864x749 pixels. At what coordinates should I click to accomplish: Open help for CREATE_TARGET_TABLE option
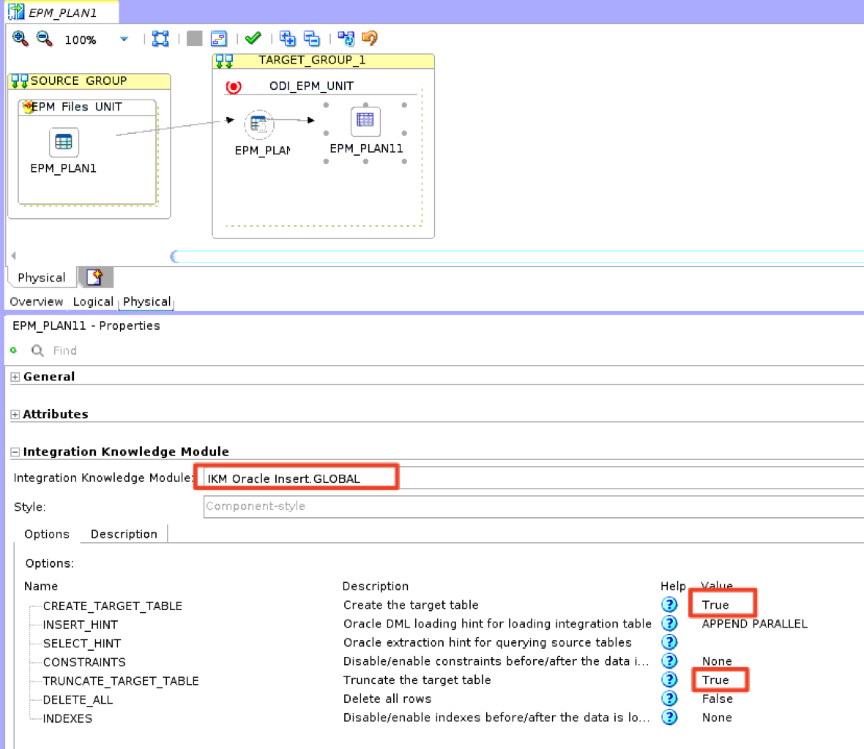click(x=669, y=605)
